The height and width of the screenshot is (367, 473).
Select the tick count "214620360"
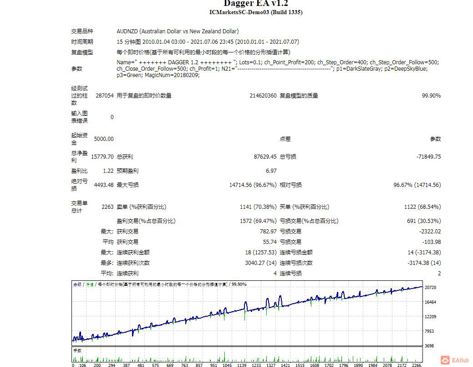(263, 95)
